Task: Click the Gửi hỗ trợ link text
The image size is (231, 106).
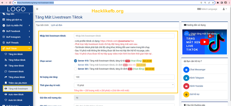Action: [x=195, y=94]
